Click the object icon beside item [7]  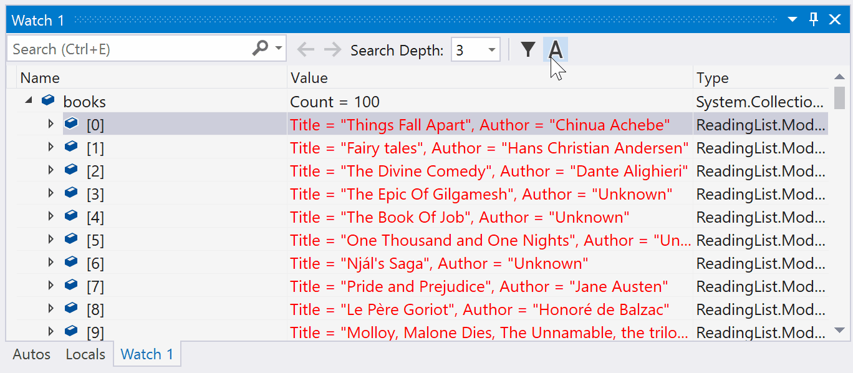coord(70,286)
